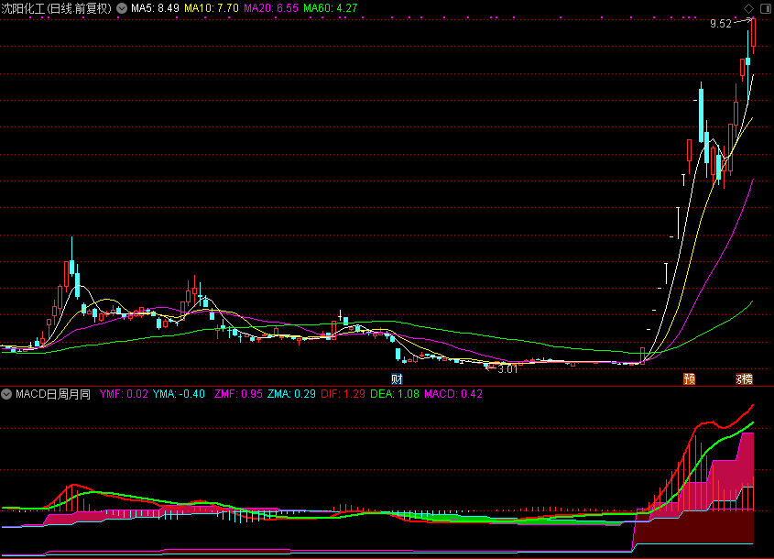Click the MA5 moving average label
774x559 pixels.
tap(155, 8)
